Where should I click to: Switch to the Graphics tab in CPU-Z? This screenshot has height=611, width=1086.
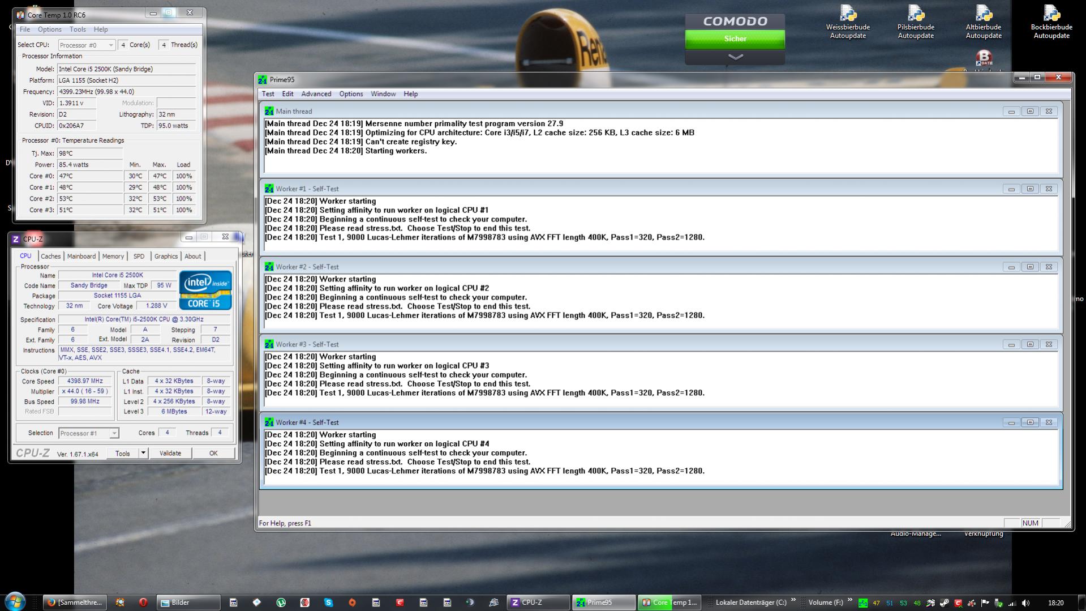pyautogui.click(x=166, y=257)
